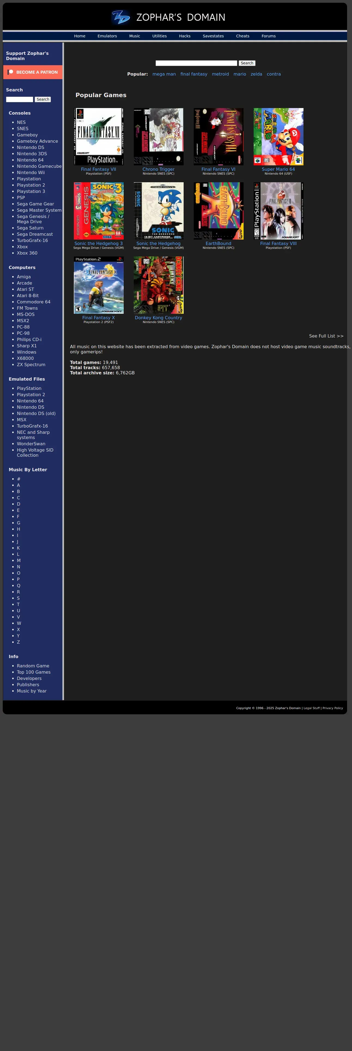Open the popular search 'mega man'
This screenshot has width=352, height=1051.
pyautogui.click(x=164, y=74)
